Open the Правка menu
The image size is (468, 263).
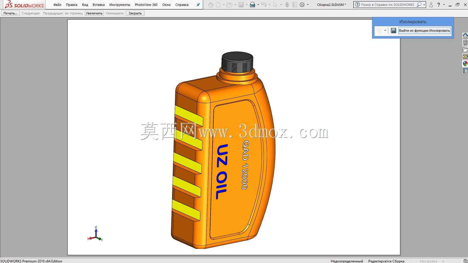72,5
